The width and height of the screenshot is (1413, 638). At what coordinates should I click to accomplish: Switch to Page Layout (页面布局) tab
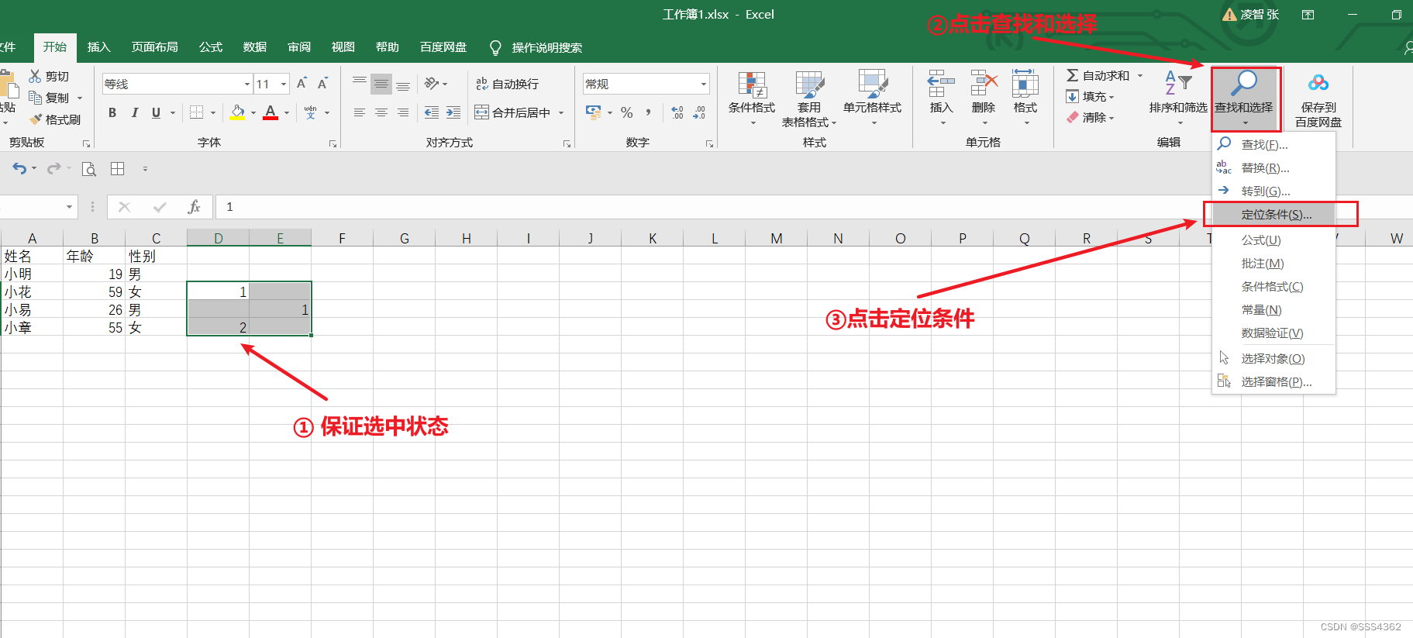click(155, 47)
